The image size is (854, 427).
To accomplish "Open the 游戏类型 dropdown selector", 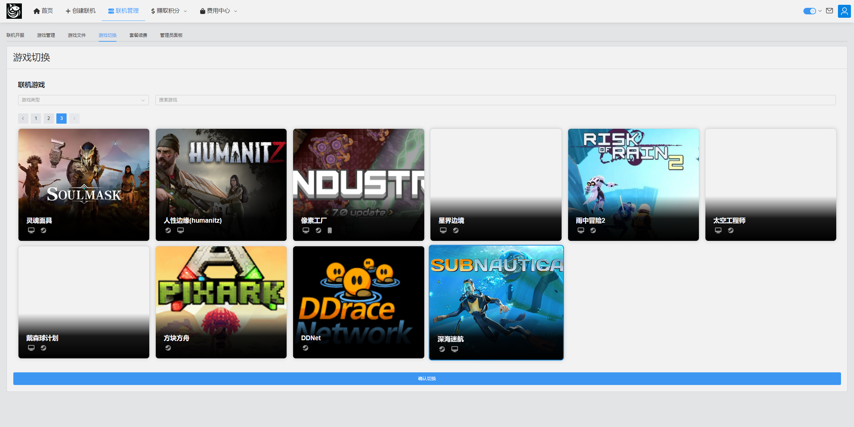I will pyautogui.click(x=83, y=100).
